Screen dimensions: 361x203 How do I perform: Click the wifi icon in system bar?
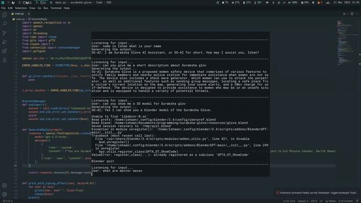[x=267, y=2]
